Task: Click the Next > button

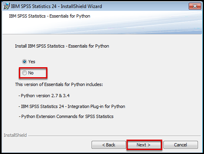Action: [x=144, y=145]
